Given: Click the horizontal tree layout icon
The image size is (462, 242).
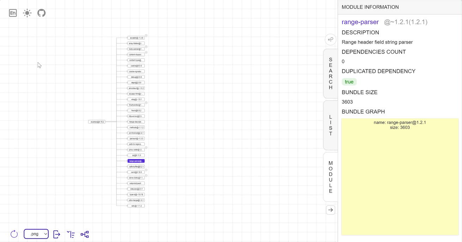Looking at the screenshot, I should tap(85, 234).
